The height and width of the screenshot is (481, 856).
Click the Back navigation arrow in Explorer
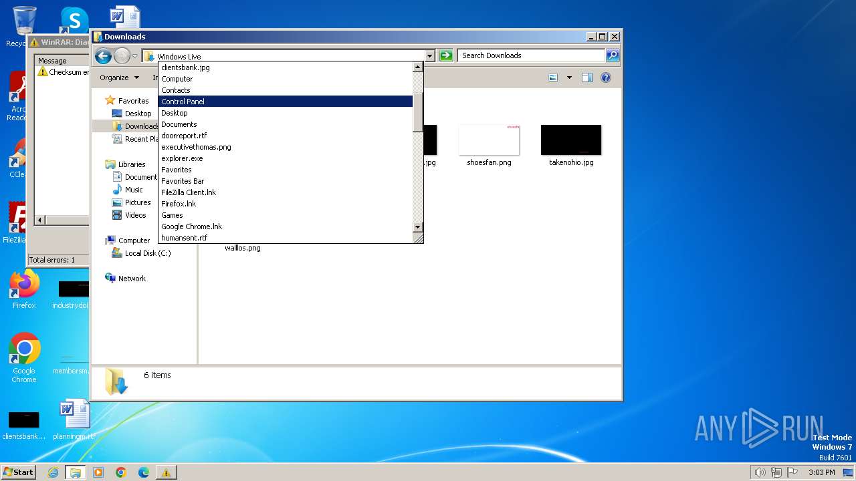coord(103,56)
